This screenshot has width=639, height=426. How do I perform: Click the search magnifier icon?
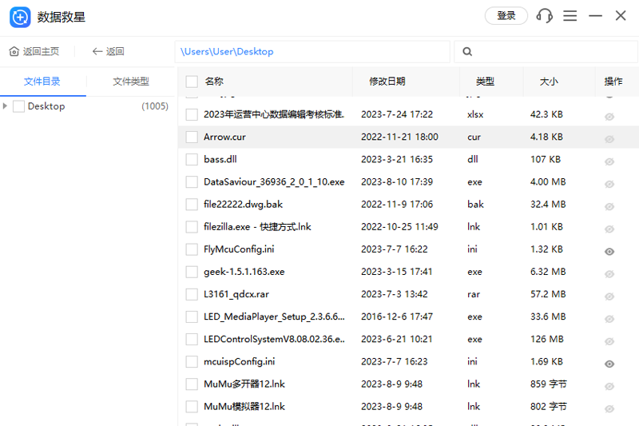pos(468,52)
